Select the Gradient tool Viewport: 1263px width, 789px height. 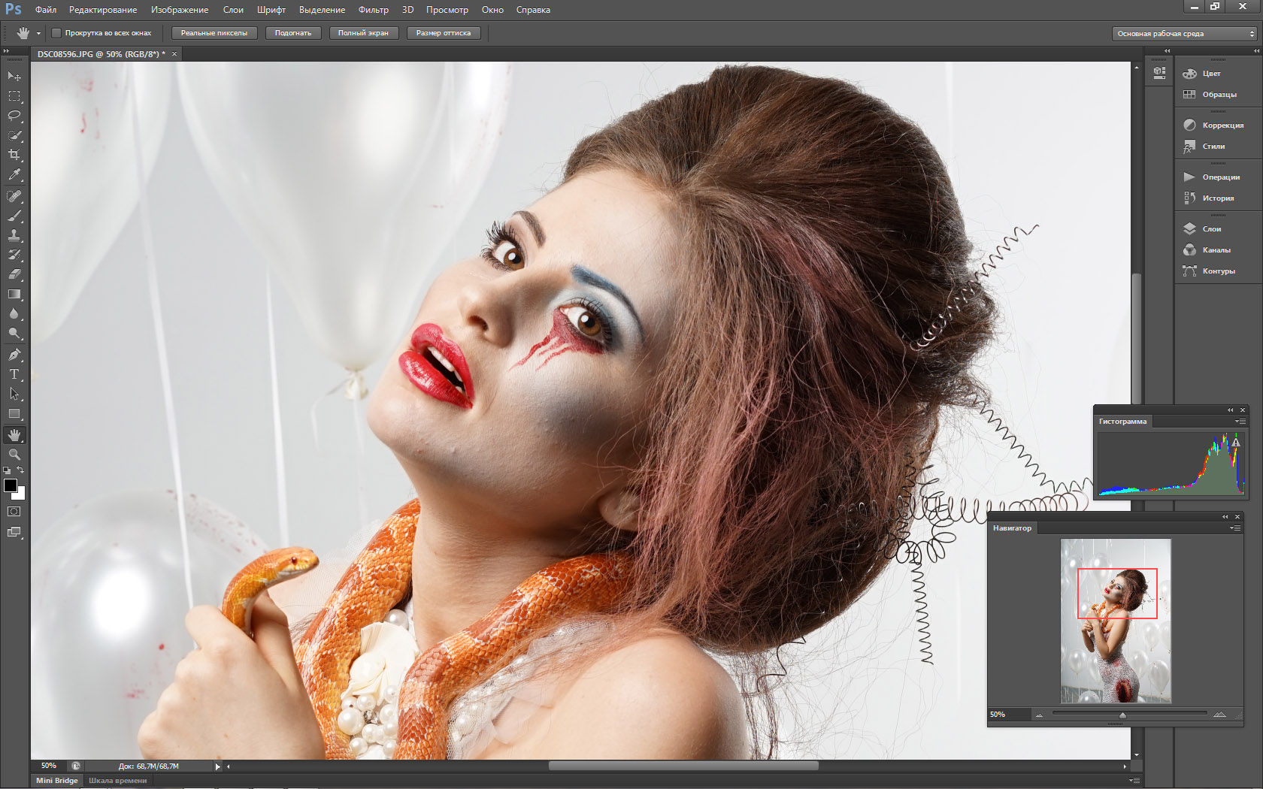point(14,295)
